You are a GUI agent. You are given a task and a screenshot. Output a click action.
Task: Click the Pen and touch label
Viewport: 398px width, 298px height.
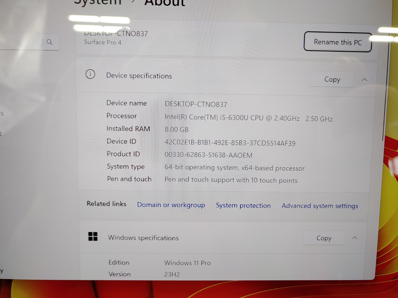point(129,179)
